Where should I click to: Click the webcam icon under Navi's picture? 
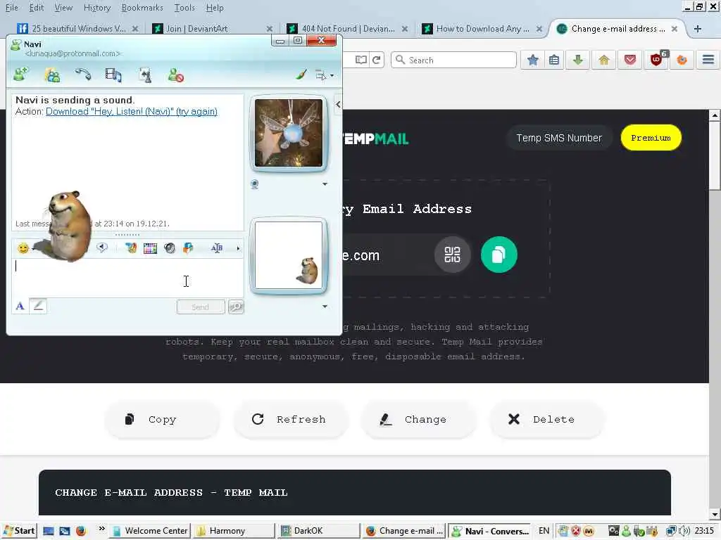(x=255, y=184)
